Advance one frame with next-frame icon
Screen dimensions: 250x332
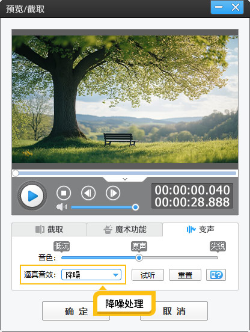[x=113, y=193]
